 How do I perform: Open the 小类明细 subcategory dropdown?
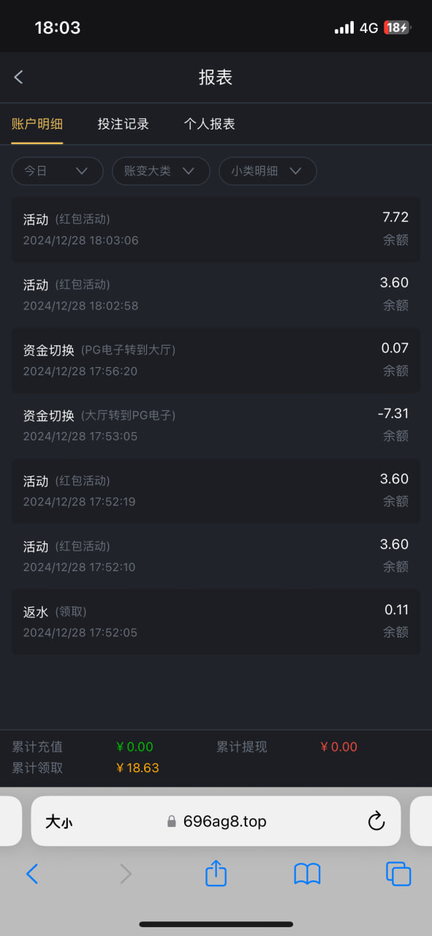point(268,170)
